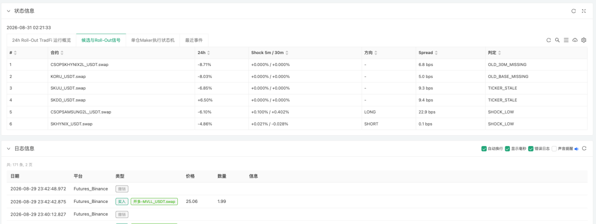Refresh the 日志信息 log panel
Viewport: 596px width, 224px height.
tap(584, 148)
